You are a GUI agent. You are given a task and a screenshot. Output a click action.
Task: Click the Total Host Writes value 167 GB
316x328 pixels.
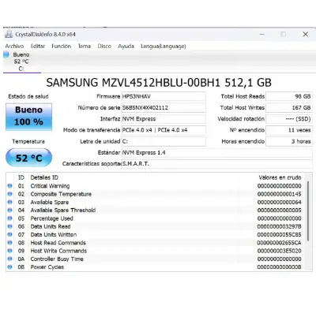pos(289,108)
